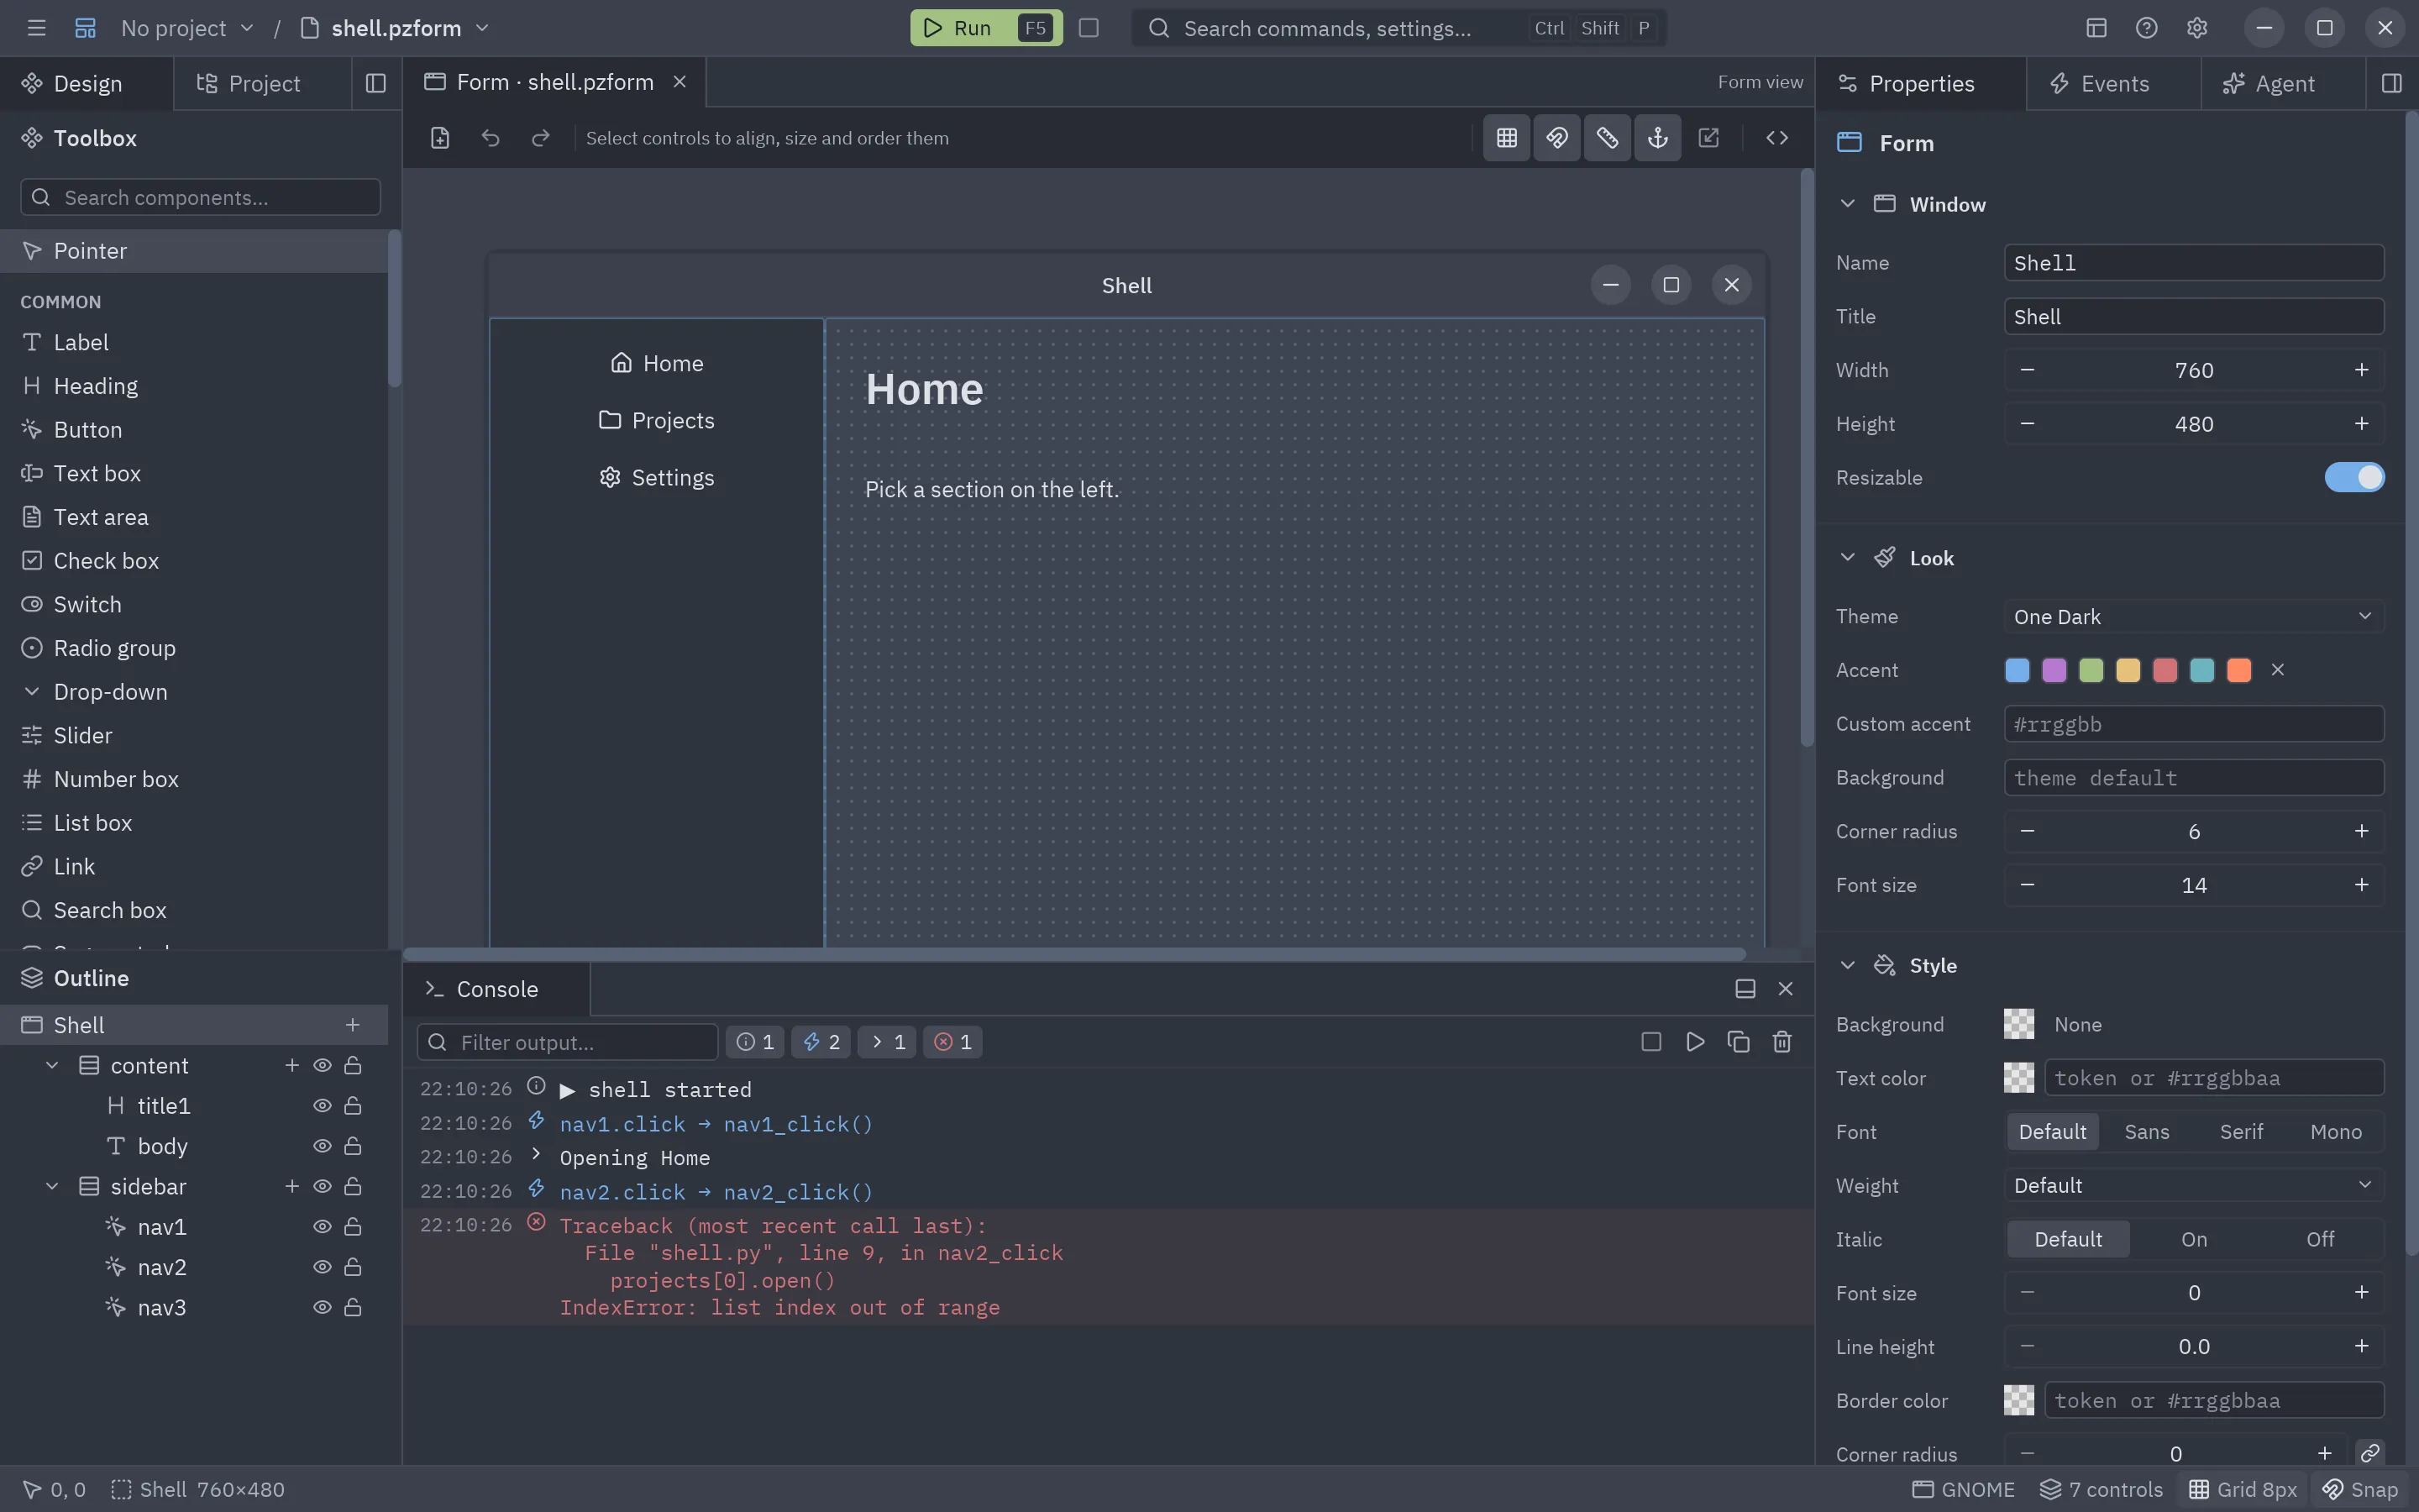Link corner radius values in Style
The height and width of the screenshot is (1512, 2419).
click(2370, 1453)
